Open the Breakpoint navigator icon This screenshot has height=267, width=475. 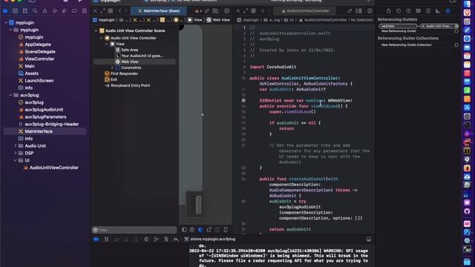coord(74,11)
